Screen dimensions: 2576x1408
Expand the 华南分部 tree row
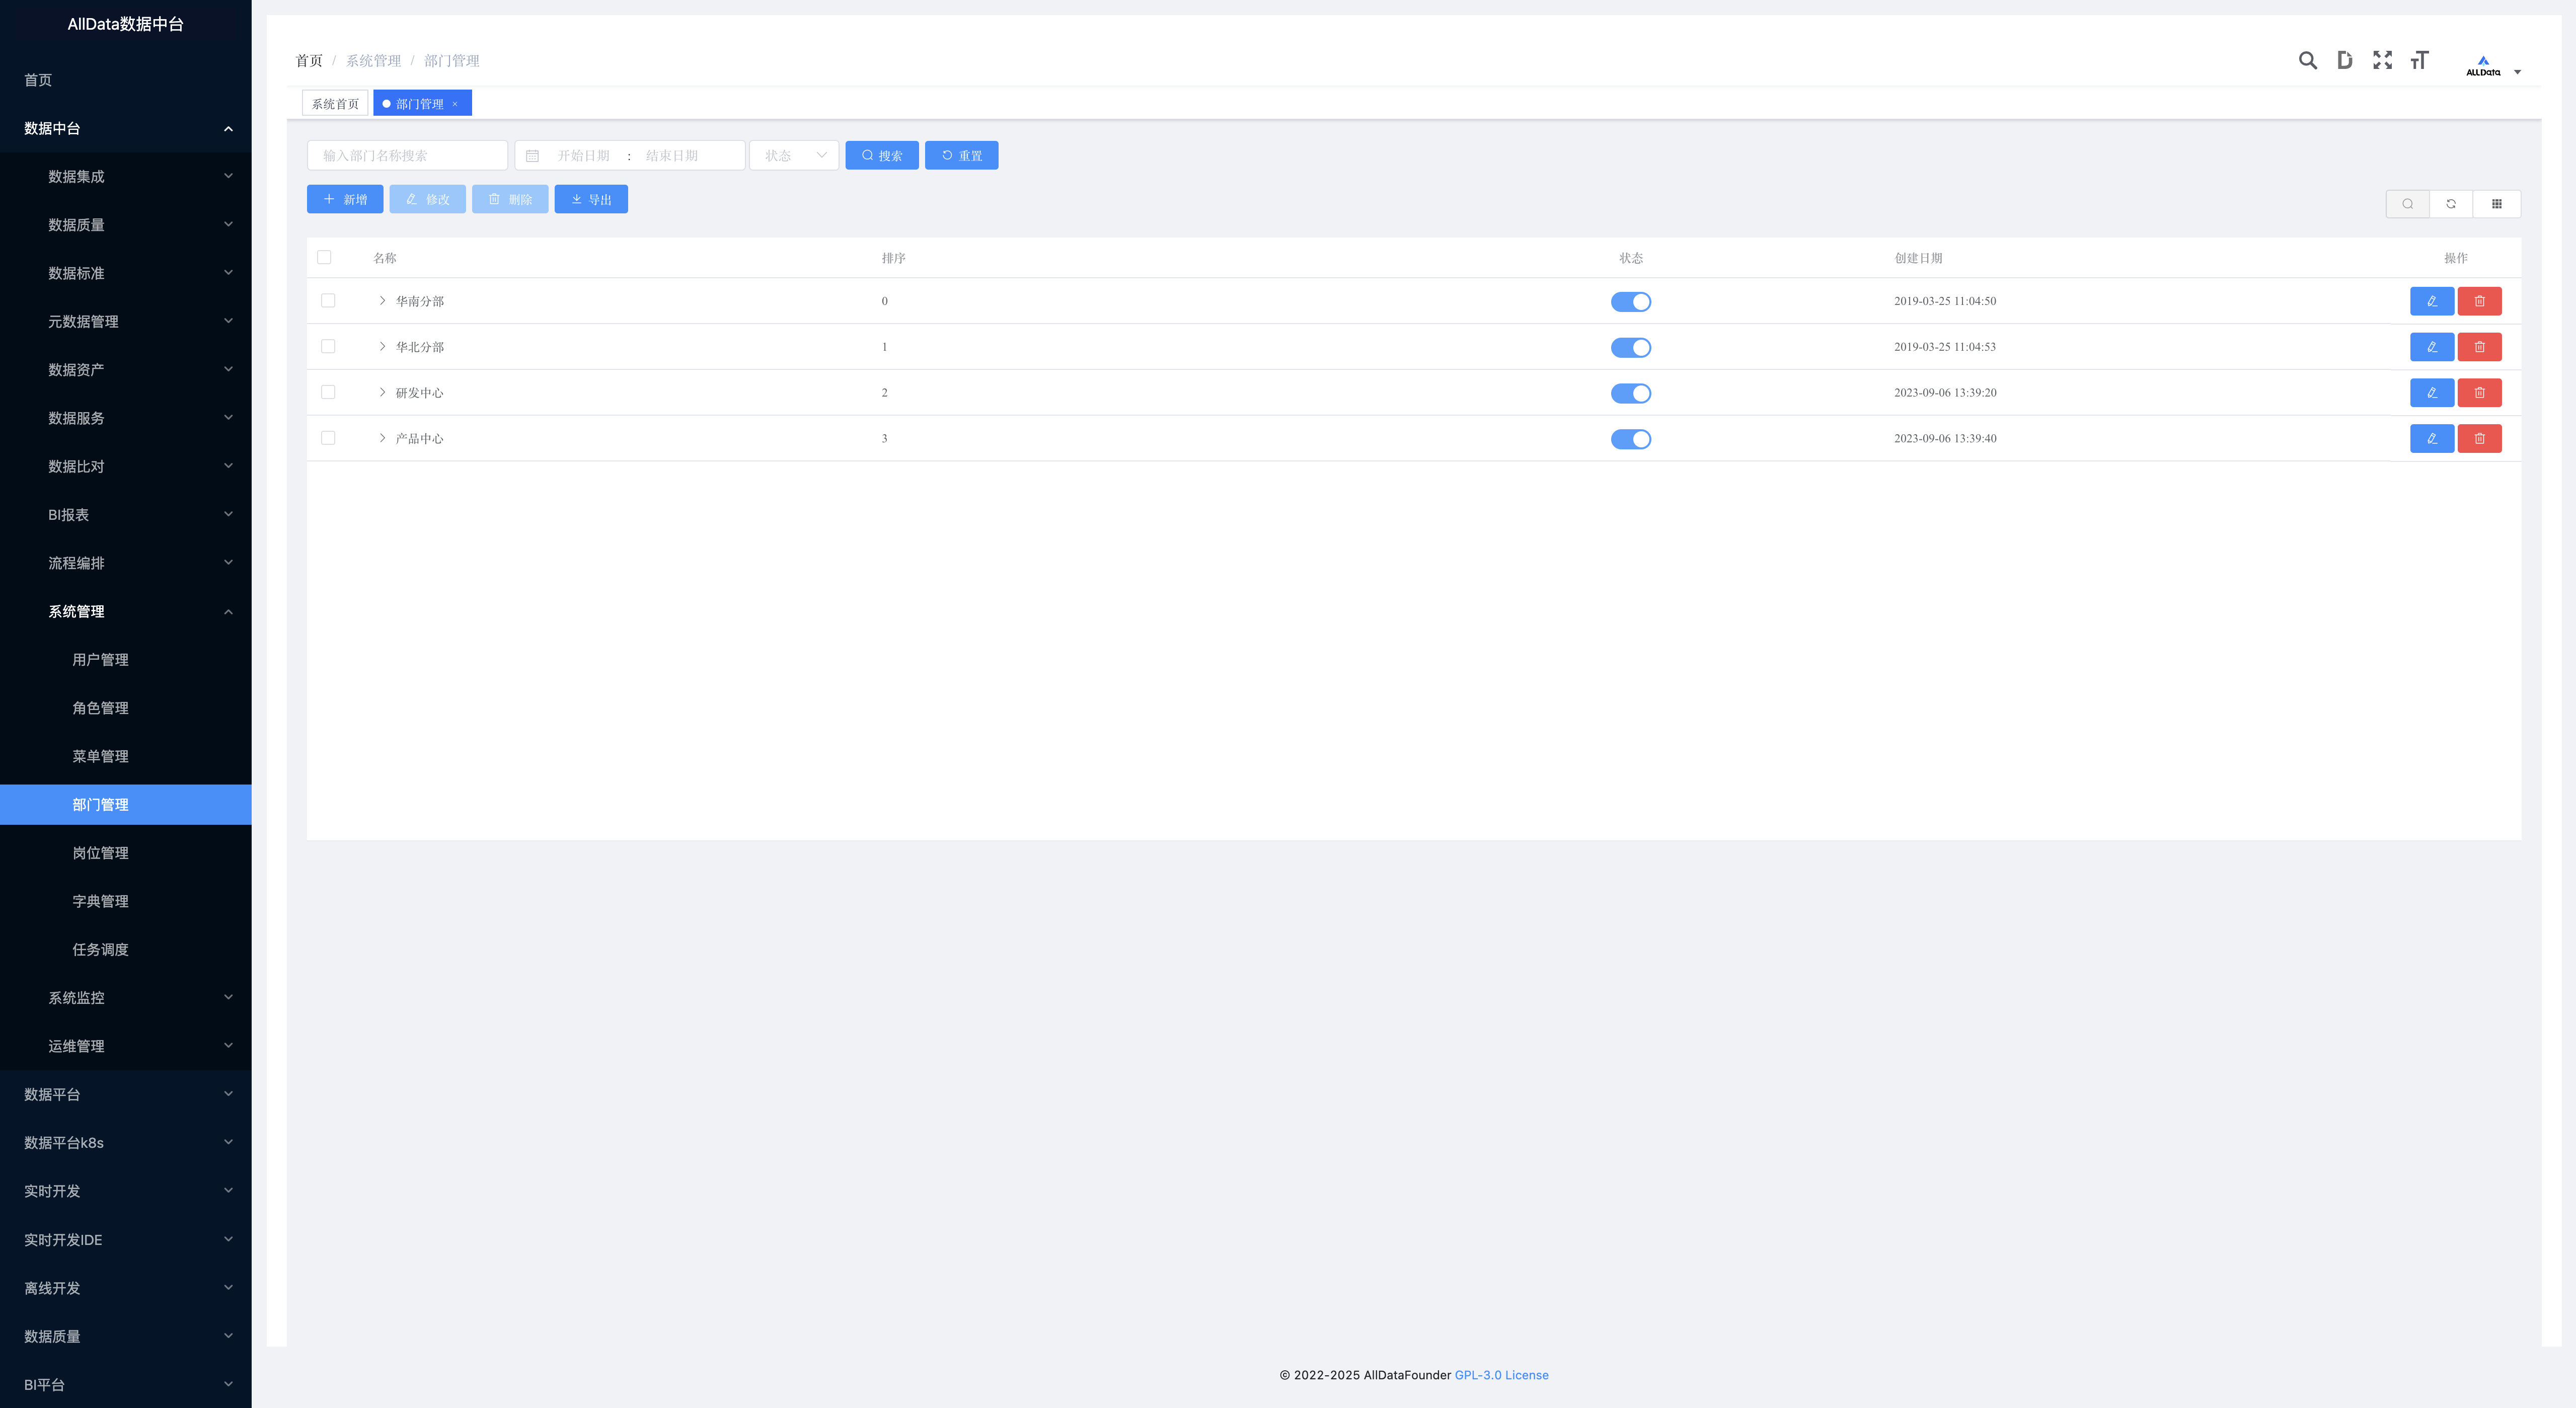[382, 301]
